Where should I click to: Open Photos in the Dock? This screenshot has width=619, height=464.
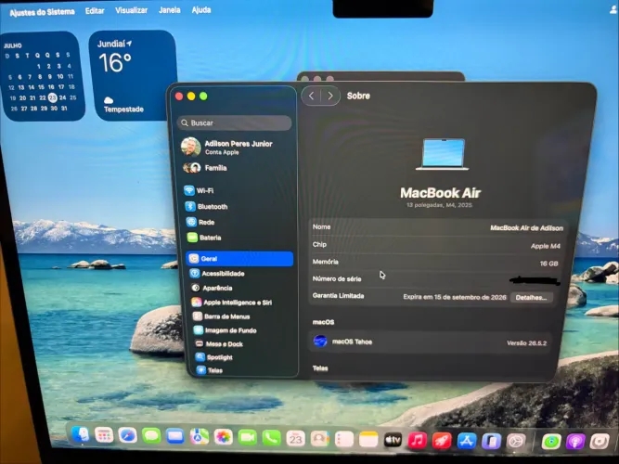[224, 437]
